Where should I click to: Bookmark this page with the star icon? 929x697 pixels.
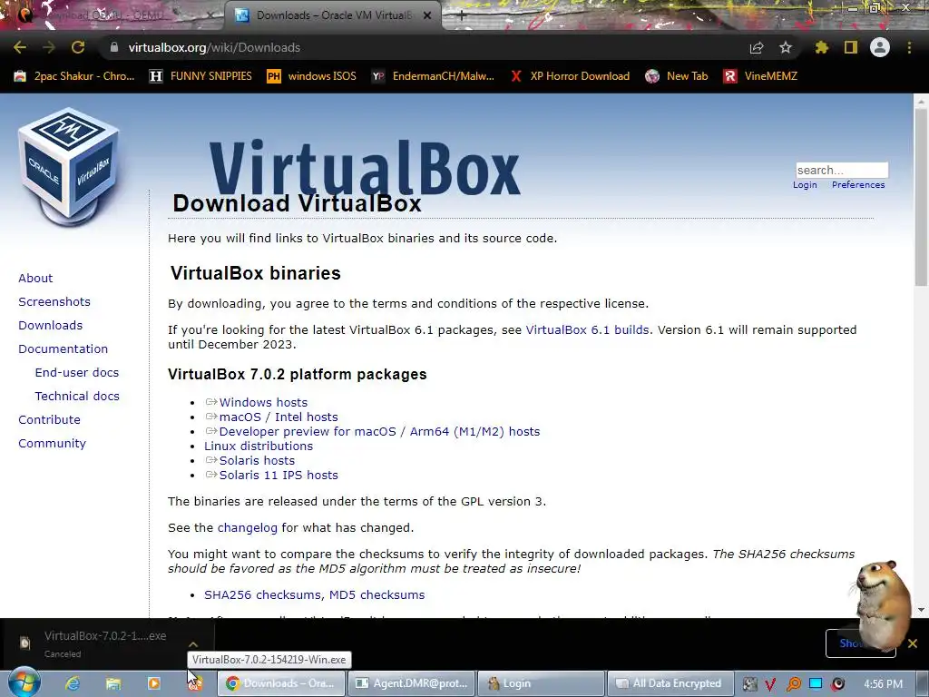pos(786,47)
